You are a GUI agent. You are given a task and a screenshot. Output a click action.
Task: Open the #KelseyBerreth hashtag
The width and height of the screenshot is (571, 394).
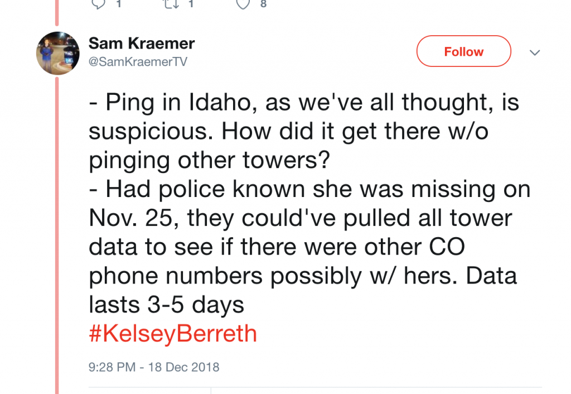(x=173, y=334)
